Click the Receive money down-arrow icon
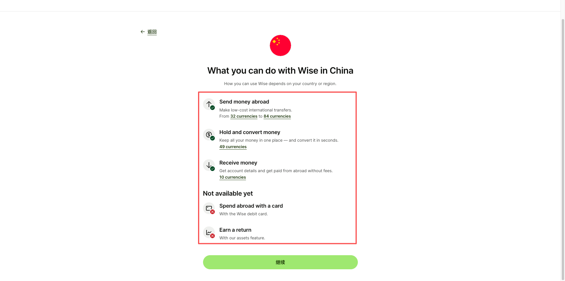This screenshot has height=281, width=565. click(x=209, y=165)
